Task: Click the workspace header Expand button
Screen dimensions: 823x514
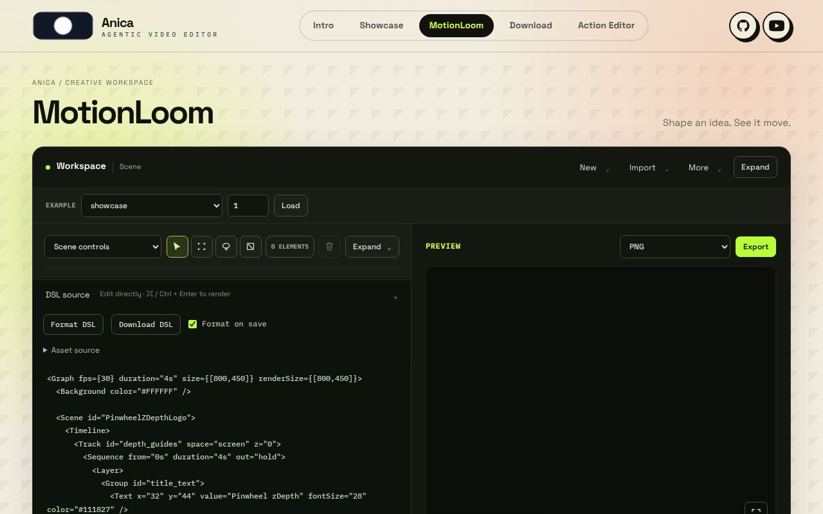Action: pos(755,167)
